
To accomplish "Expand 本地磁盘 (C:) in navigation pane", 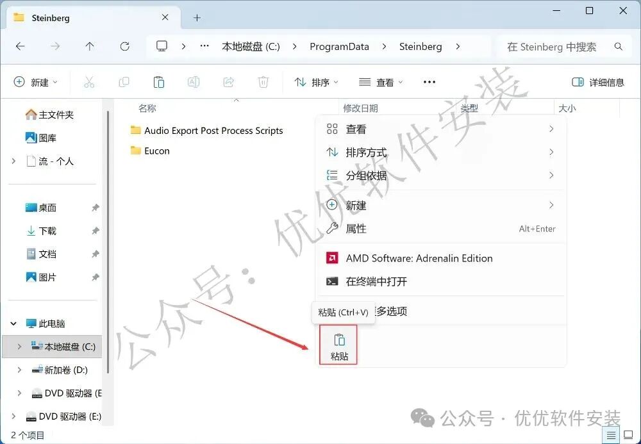I will (19, 347).
